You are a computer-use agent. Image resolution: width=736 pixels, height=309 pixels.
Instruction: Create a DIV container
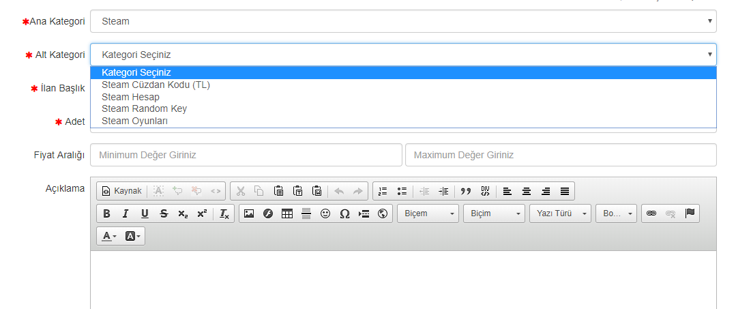coord(485,191)
